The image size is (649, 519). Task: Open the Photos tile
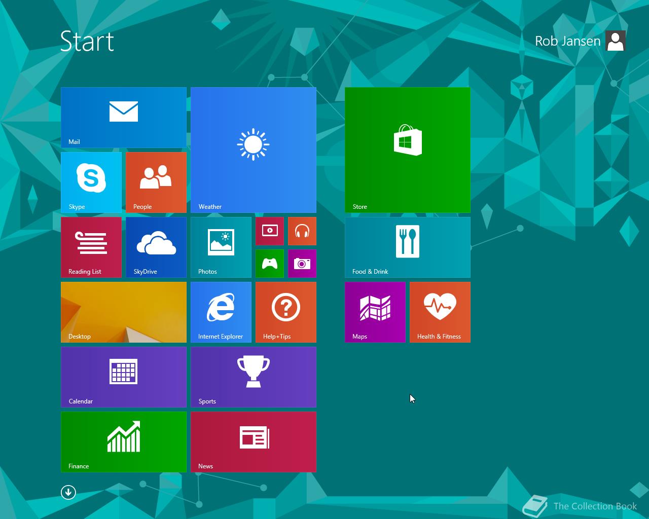pyautogui.click(x=221, y=247)
